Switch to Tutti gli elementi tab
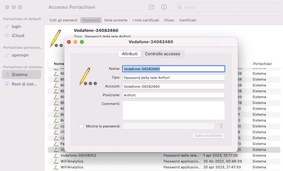 point(64,20)
